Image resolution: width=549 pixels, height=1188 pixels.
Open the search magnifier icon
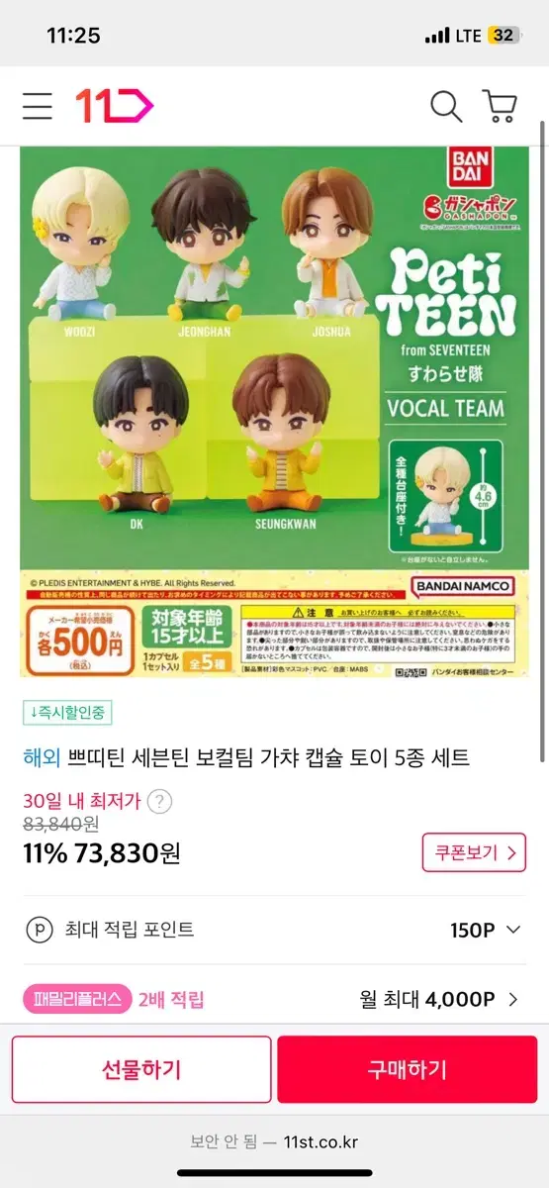pyautogui.click(x=446, y=106)
